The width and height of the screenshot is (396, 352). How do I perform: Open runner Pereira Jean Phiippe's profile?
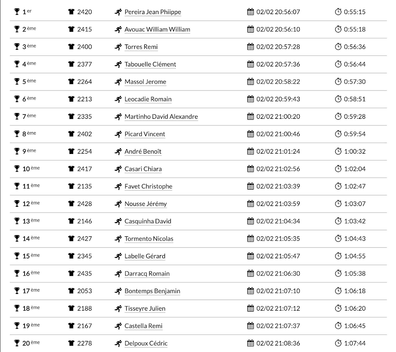tap(153, 12)
